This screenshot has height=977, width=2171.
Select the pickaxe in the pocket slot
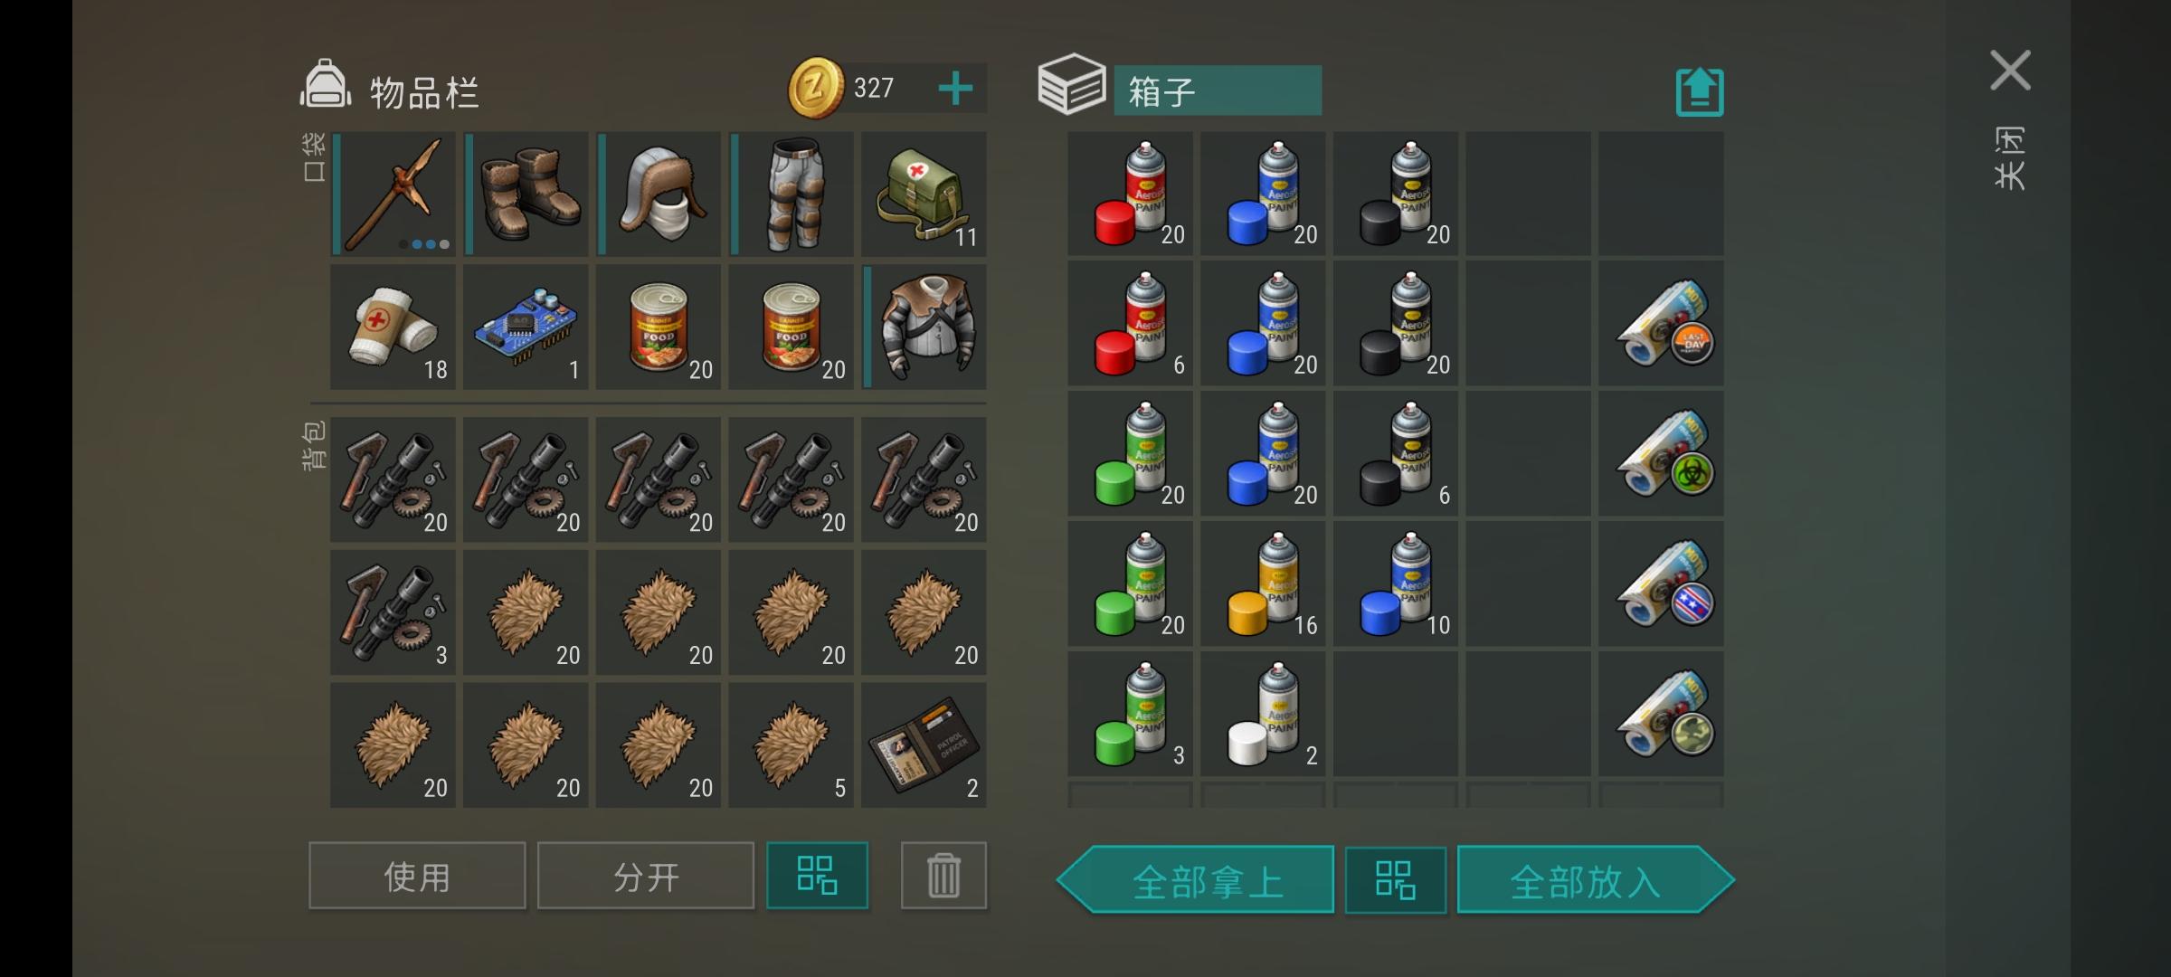point(393,194)
